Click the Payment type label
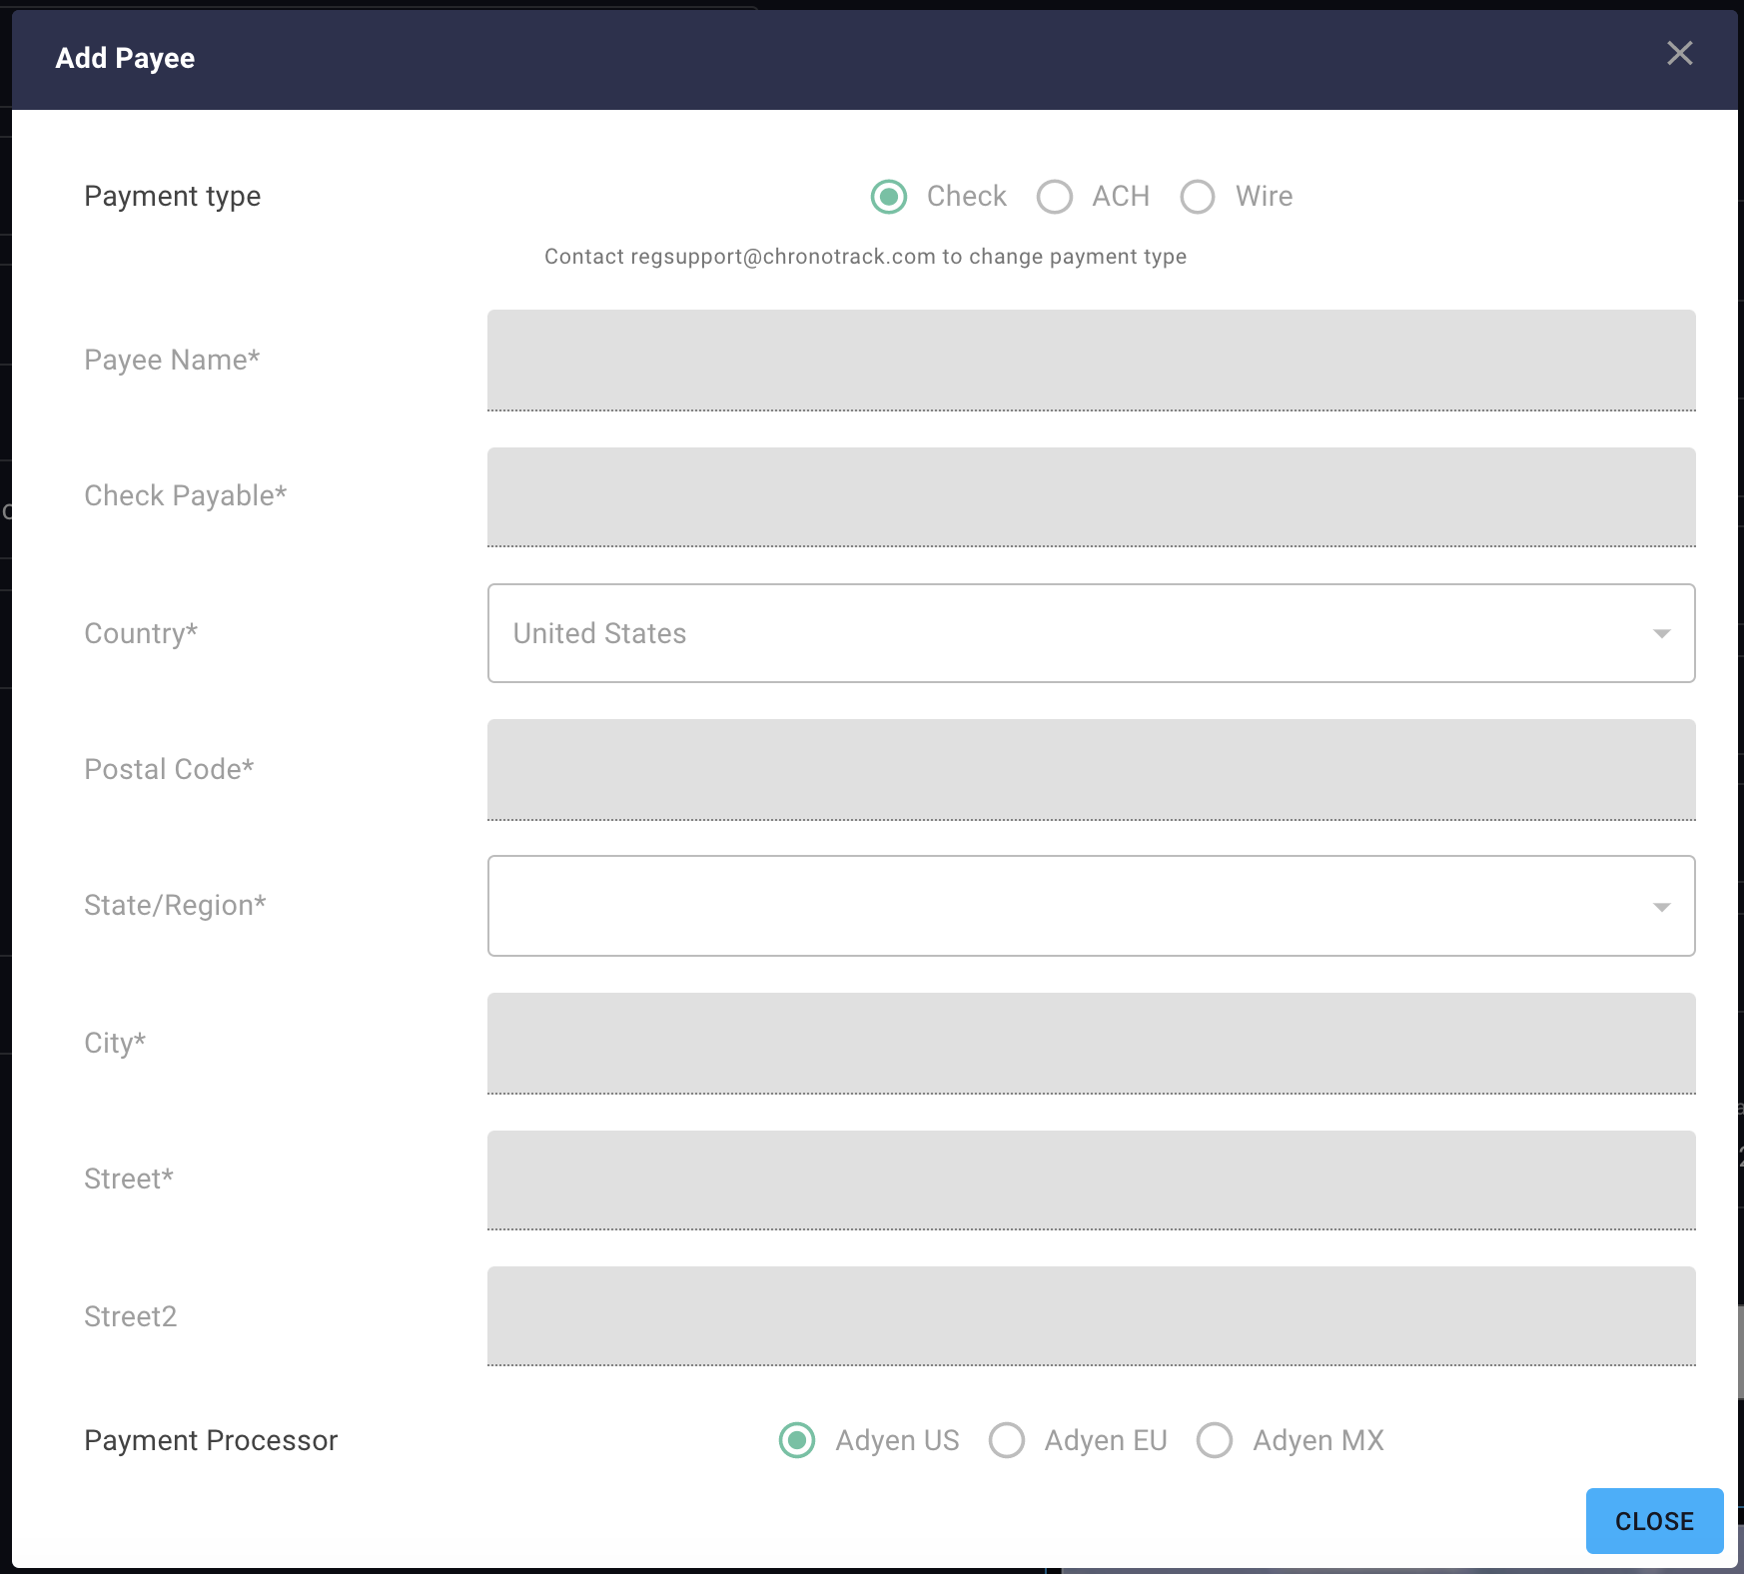Screen dimensions: 1744x1574 [x=172, y=197]
